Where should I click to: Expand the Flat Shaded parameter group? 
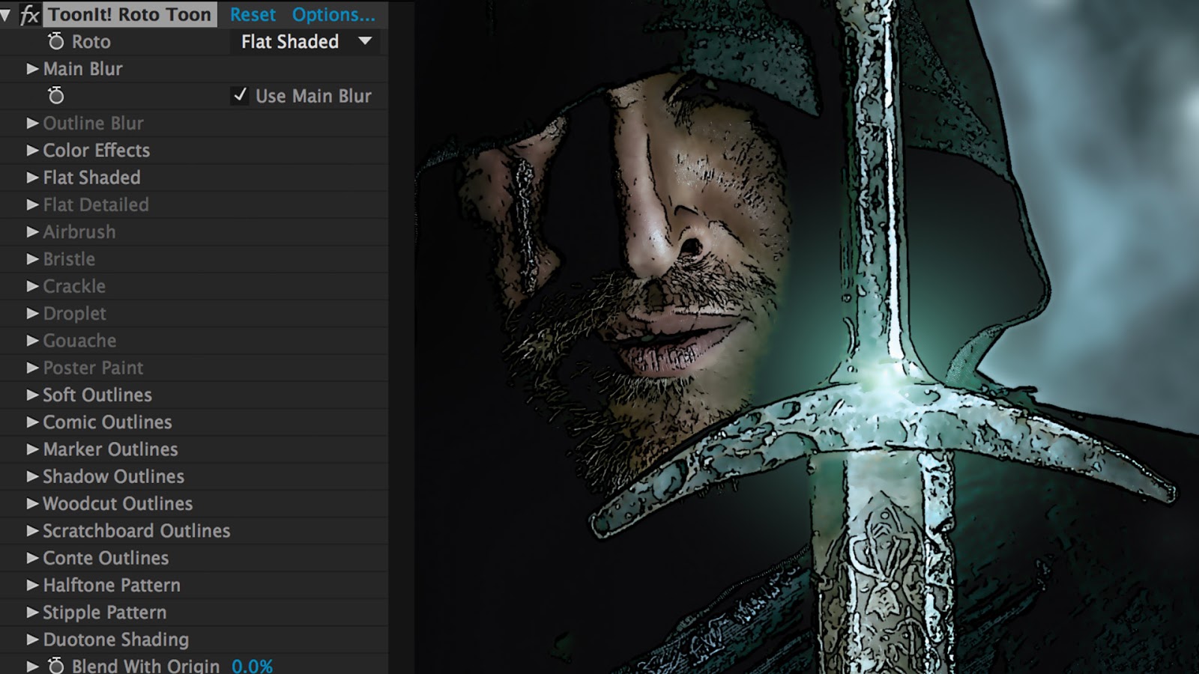tap(31, 177)
